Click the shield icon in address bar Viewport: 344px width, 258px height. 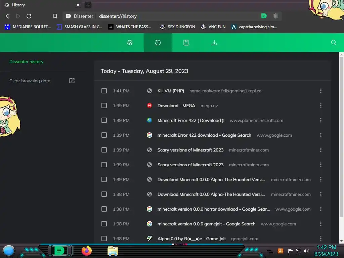point(276,16)
